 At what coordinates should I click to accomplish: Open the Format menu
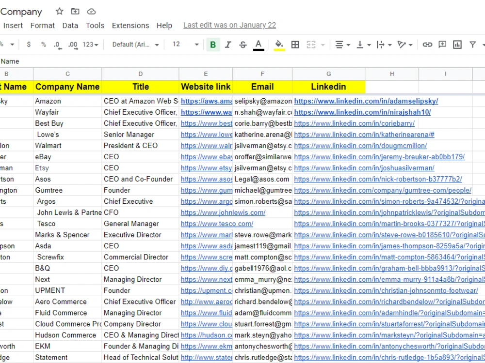click(42, 25)
